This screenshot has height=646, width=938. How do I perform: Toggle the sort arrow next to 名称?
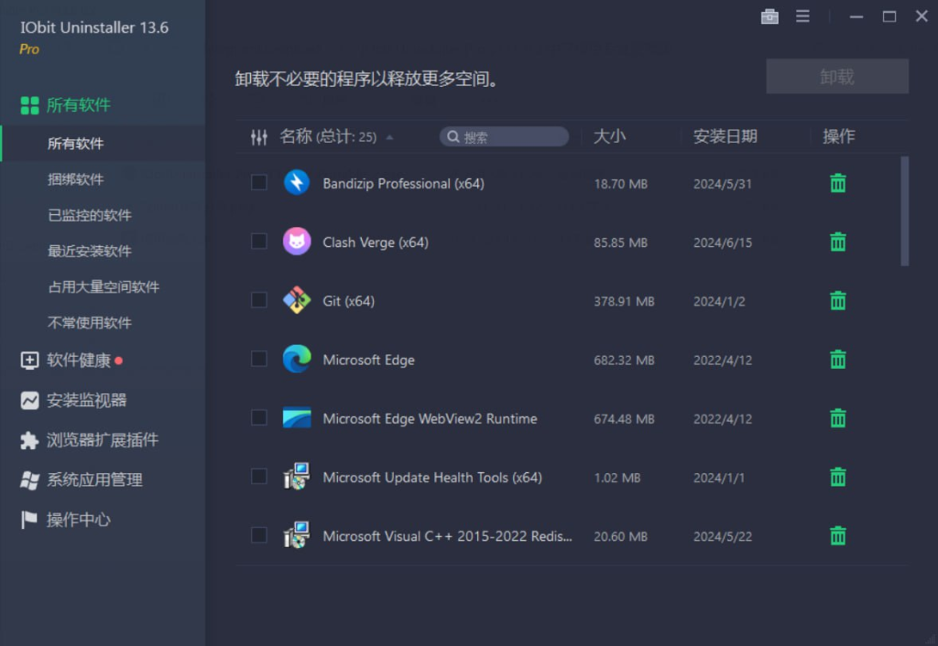[x=389, y=137]
